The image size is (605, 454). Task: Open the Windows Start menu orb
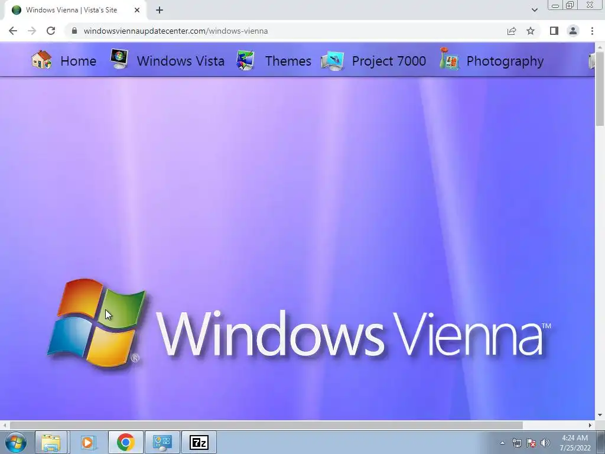click(16, 443)
